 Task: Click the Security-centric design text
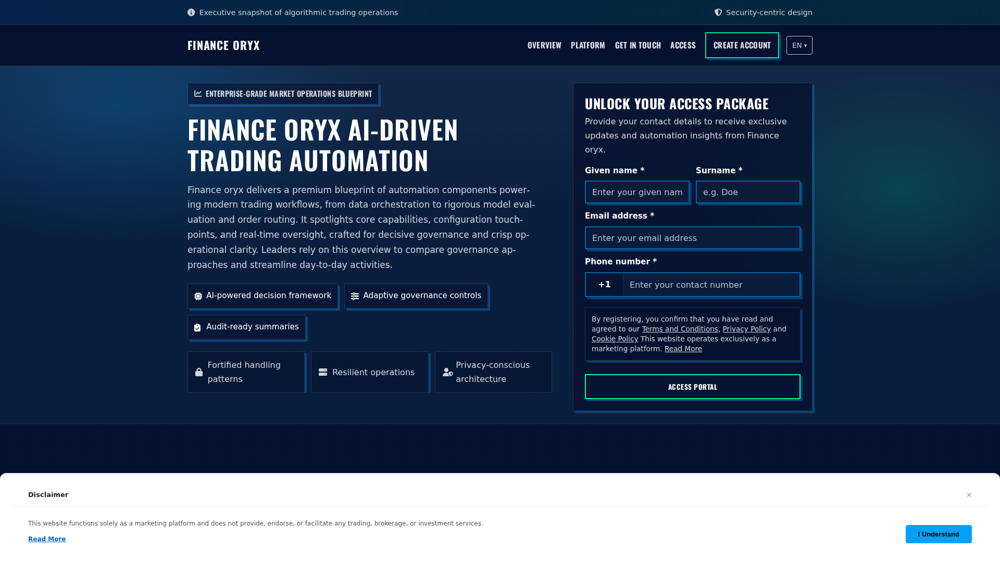click(769, 12)
